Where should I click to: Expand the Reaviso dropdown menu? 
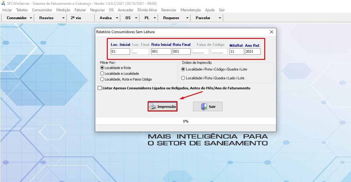pyautogui.click(x=63, y=18)
